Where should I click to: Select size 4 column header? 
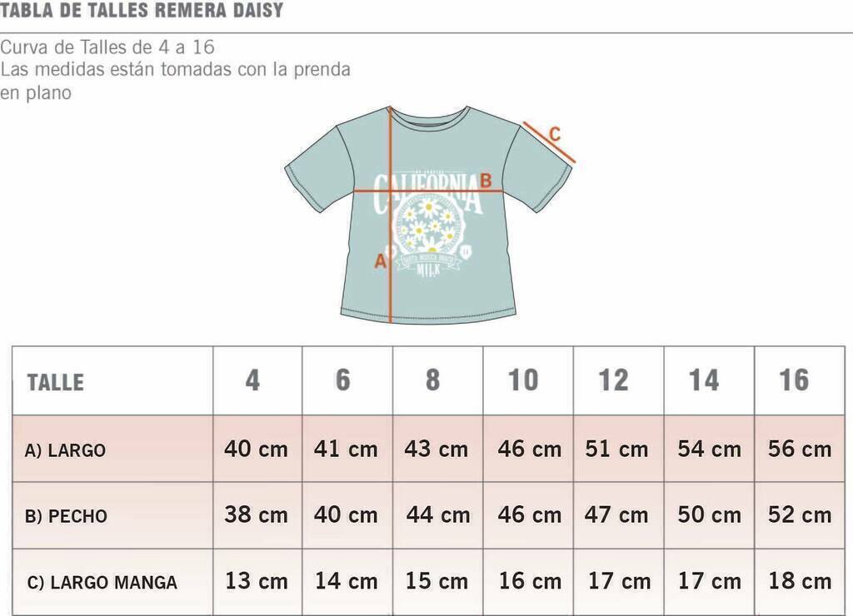[x=257, y=381]
